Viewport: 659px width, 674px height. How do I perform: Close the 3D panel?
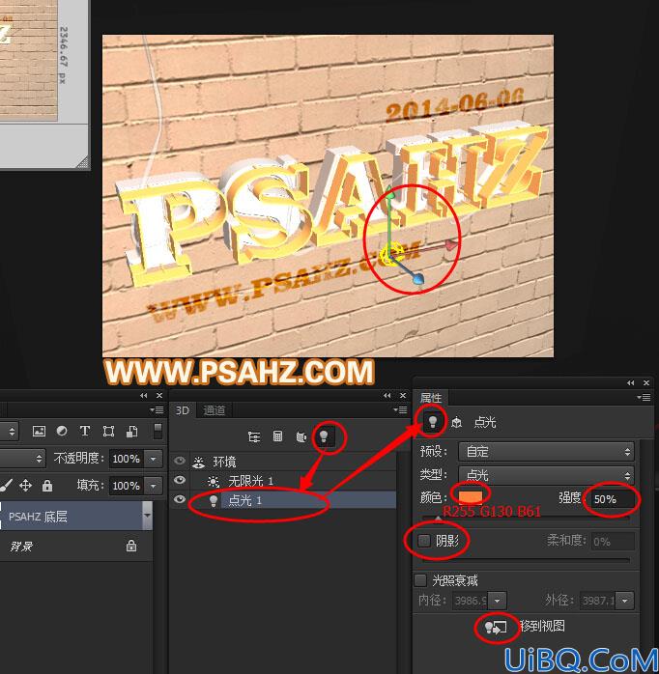[403, 396]
